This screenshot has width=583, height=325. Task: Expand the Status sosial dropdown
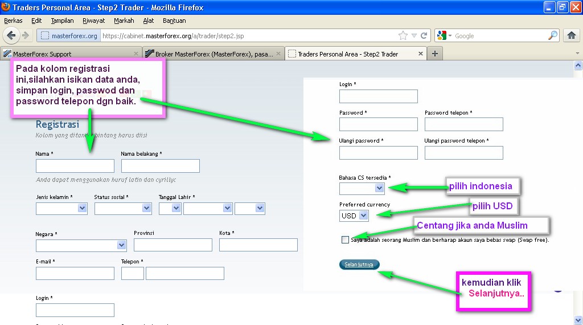(123, 209)
